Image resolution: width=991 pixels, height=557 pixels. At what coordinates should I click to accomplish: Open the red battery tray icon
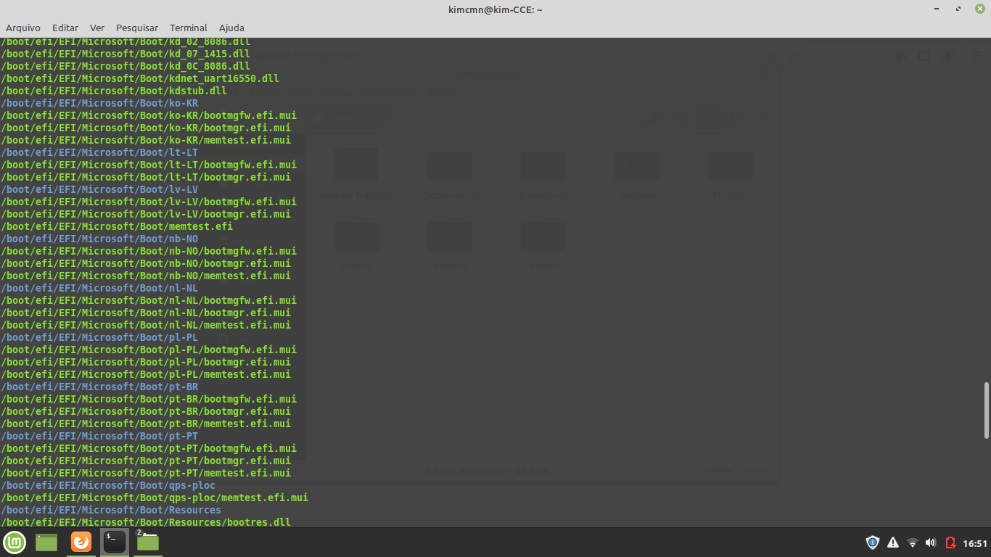click(x=950, y=542)
